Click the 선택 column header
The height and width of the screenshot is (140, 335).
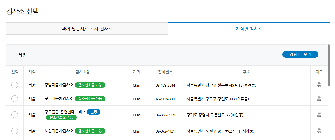(15, 72)
